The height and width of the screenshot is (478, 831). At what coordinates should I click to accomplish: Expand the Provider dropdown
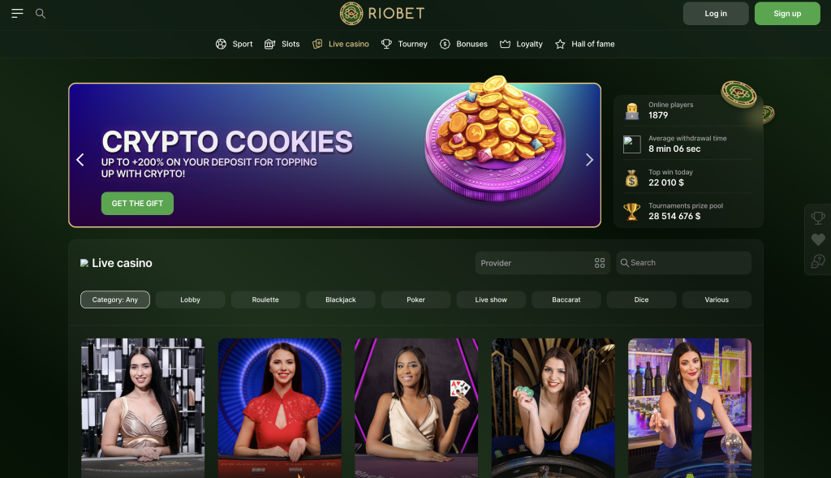click(542, 263)
